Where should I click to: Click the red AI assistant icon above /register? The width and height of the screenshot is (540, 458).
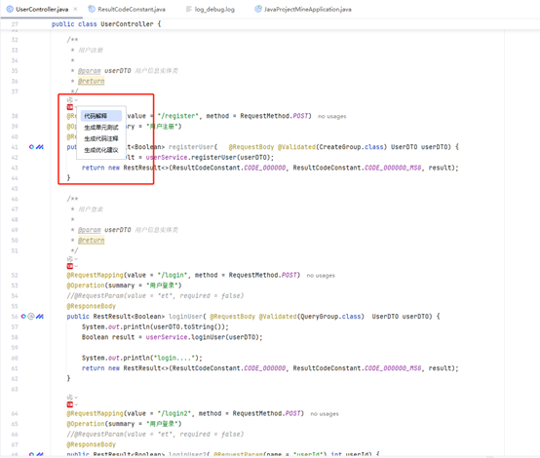pyautogui.click(x=70, y=107)
